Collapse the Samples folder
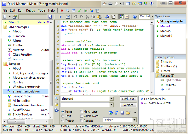188x134 pixels. tap(5, 64)
